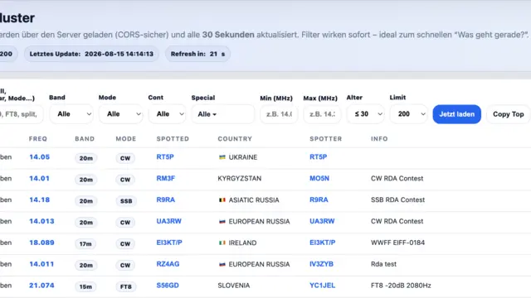Open frequency link 14.01
Viewport: 531px width, 298px height.
click(x=39, y=179)
